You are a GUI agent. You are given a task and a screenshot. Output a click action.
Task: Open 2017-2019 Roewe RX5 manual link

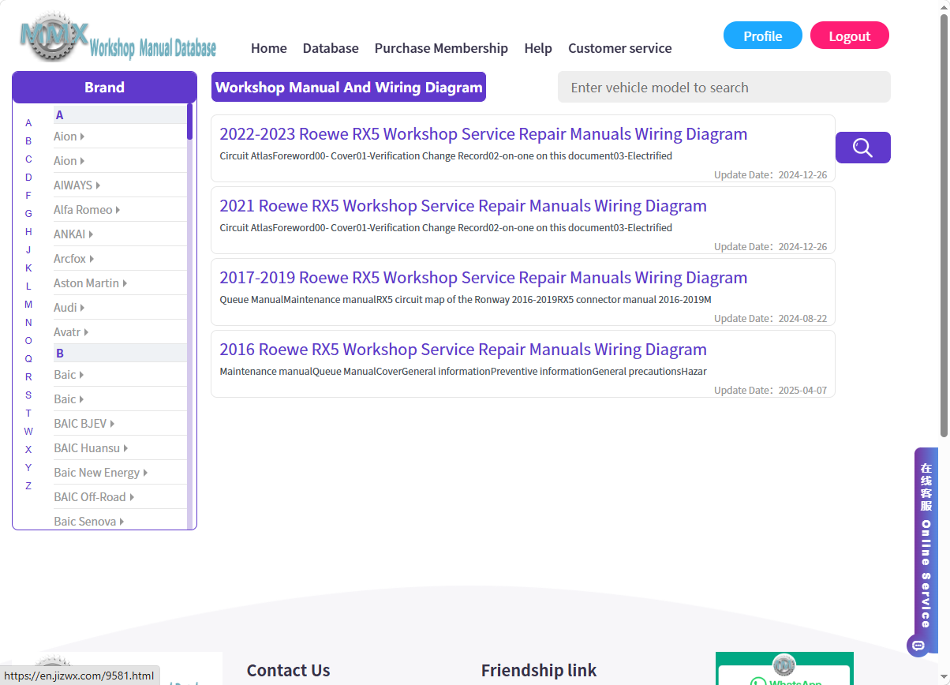(483, 277)
